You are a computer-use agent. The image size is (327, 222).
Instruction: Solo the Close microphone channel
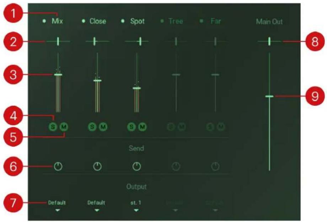coord(92,127)
